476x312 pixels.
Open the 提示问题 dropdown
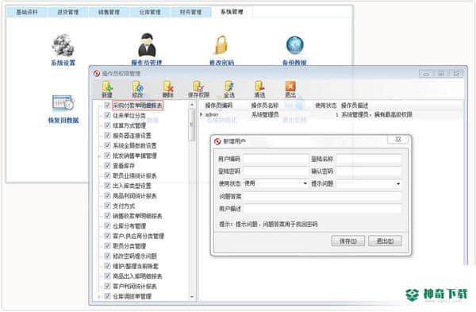pos(398,184)
